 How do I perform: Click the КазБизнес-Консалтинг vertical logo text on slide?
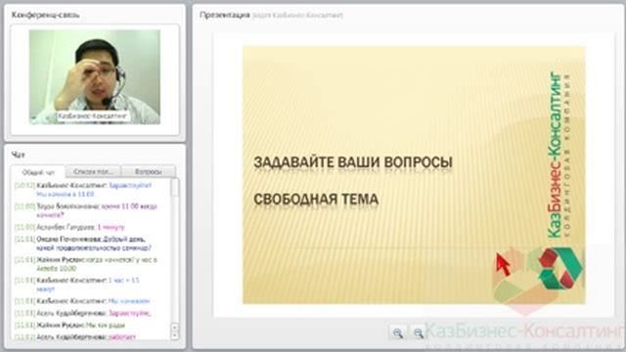[555, 154]
